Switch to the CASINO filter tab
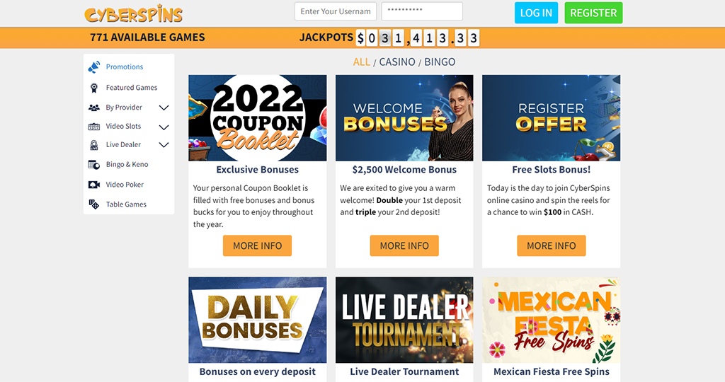This screenshot has width=725, height=382. [x=397, y=62]
